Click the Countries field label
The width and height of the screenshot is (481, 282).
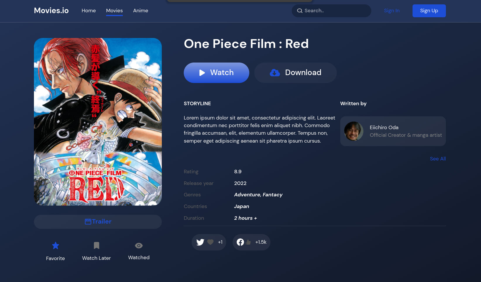coord(195,206)
